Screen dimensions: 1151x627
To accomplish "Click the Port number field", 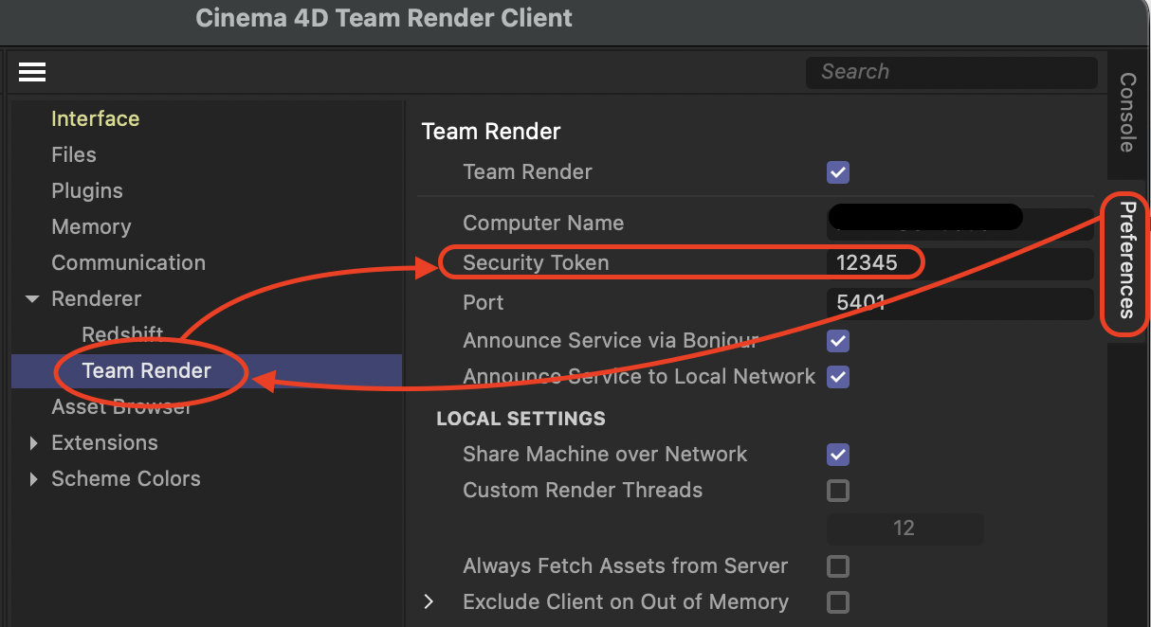I will coord(959,303).
